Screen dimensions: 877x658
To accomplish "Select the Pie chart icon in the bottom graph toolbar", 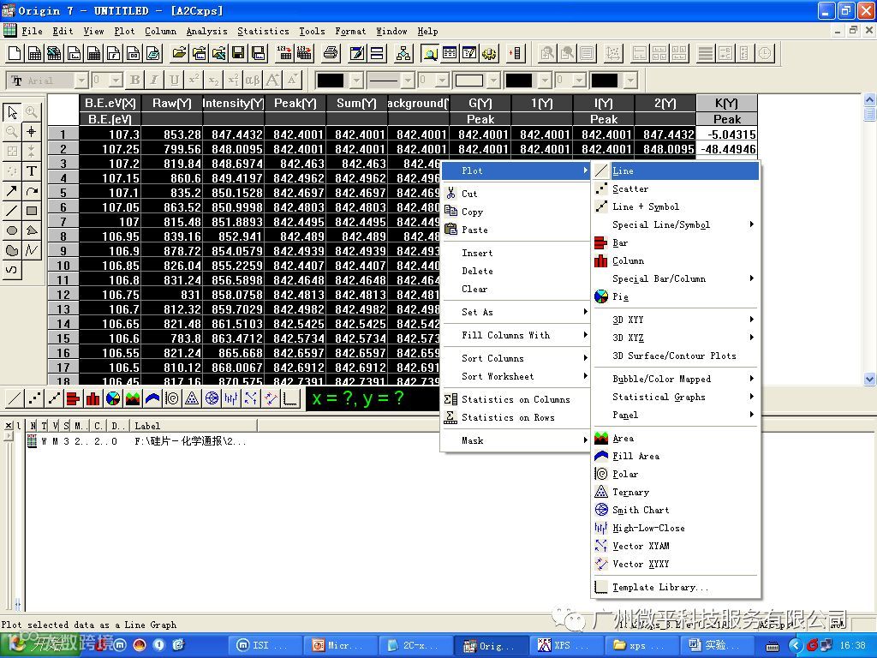I will click(x=113, y=398).
